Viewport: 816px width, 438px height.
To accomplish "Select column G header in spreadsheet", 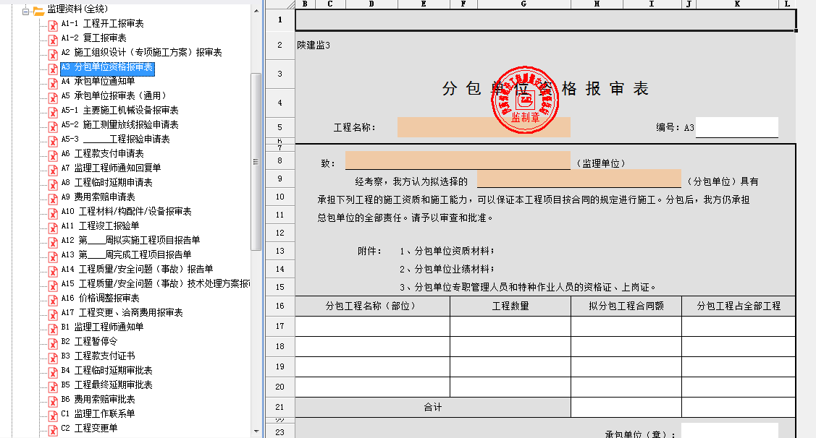I will 523,4.
